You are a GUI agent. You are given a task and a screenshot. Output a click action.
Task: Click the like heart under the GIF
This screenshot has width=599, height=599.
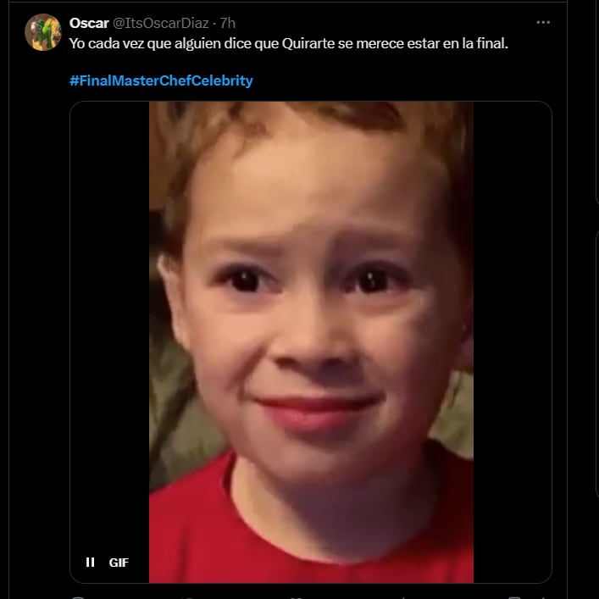tap(297, 597)
